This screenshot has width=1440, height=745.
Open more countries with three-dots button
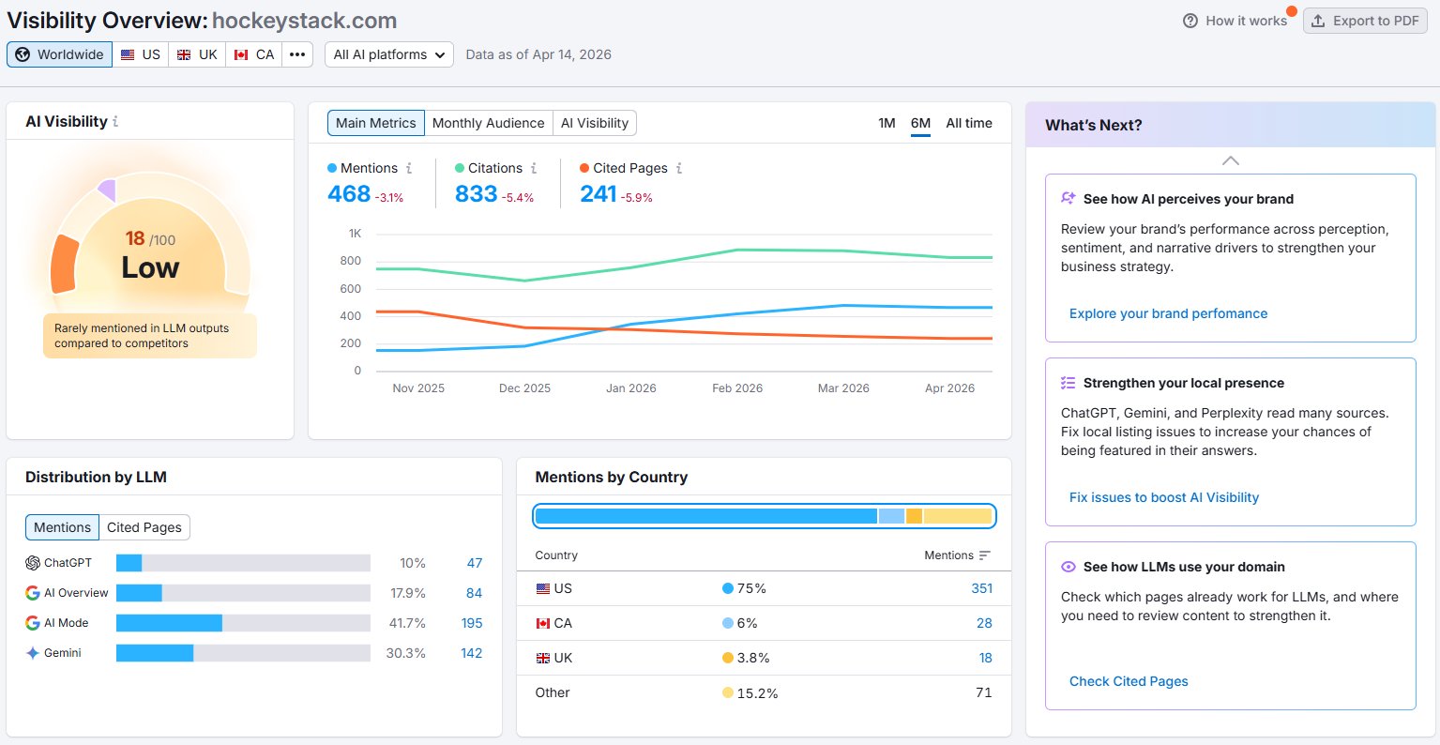[297, 54]
